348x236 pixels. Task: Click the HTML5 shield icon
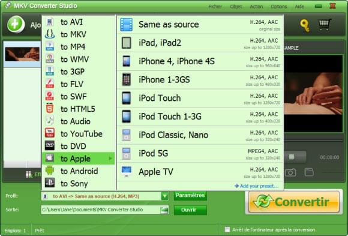[x=50, y=109]
